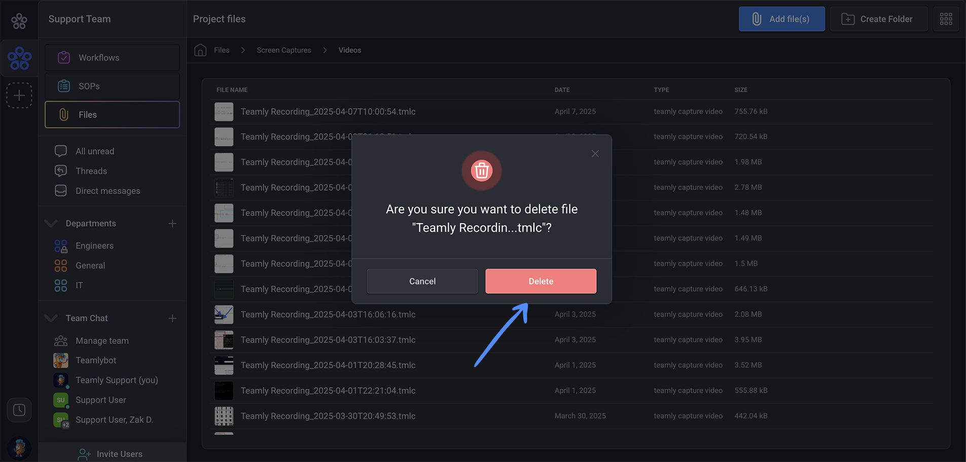Click thumbnail of the 2025-03-30T20:49:53 recording

point(224,416)
